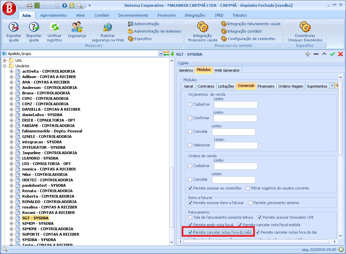This screenshot has width=346, height=254.
Task: Open the Apelido,Grupo dropdown
Action: [161, 54]
